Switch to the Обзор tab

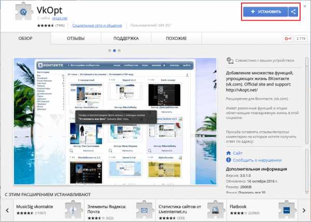coord(25,38)
